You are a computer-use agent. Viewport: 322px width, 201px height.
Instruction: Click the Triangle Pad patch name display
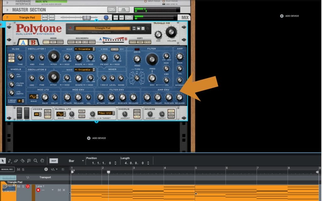[x=103, y=28]
